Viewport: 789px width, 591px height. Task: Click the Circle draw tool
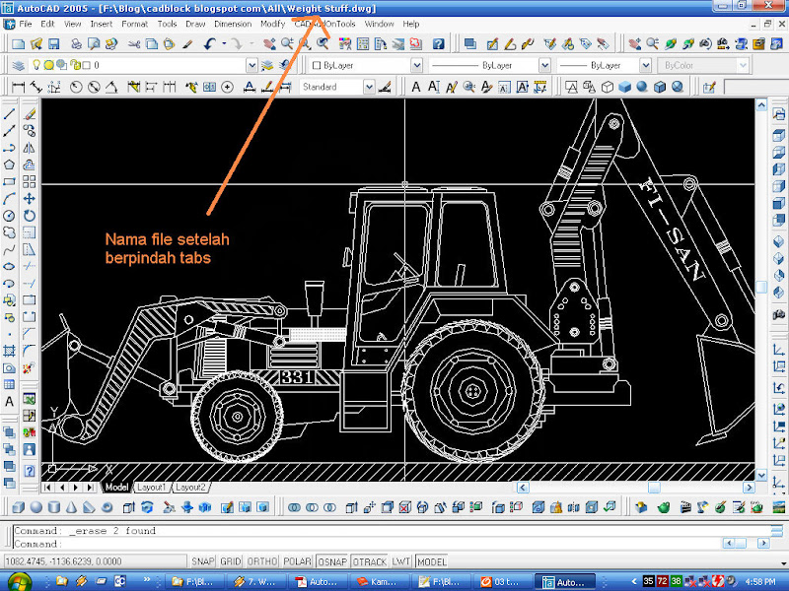point(9,216)
